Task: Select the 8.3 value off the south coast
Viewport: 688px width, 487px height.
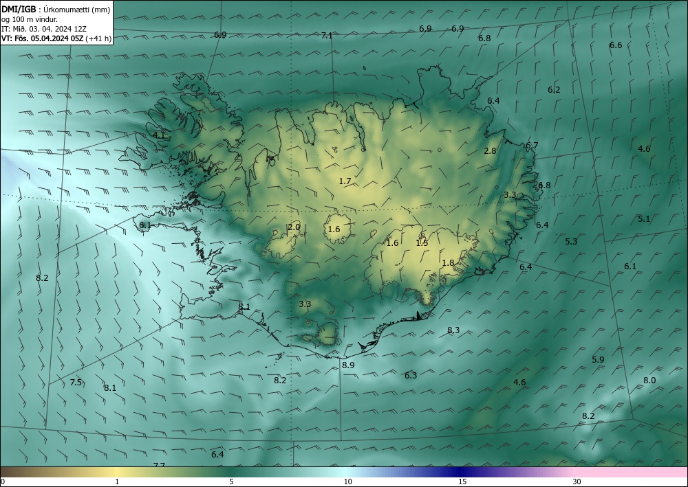Action: coord(453,330)
